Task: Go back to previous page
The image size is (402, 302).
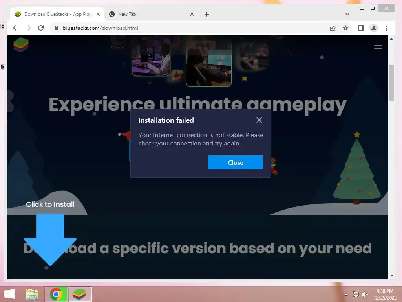Action: click(x=16, y=28)
